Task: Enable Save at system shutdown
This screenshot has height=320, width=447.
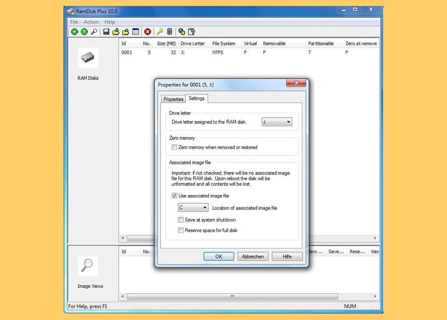Action: pos(181,220)
